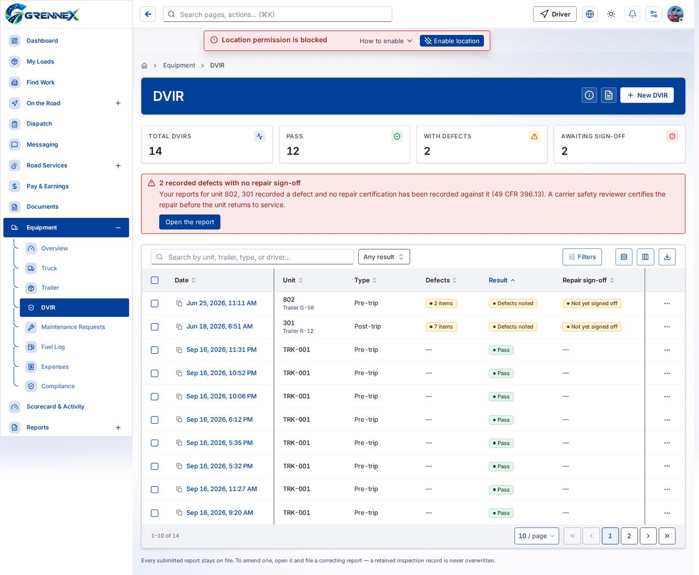Open the Filters button
Image resolution: width=699 pixels, height=575 pixels.
[582, 257]
